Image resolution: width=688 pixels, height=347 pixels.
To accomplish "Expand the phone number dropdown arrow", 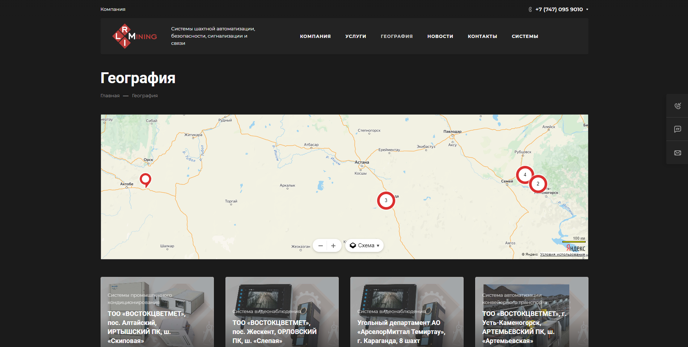I will coord(587,9).
